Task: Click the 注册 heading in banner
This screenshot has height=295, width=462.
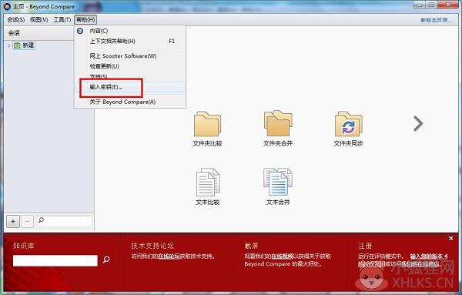Action: 365,246
